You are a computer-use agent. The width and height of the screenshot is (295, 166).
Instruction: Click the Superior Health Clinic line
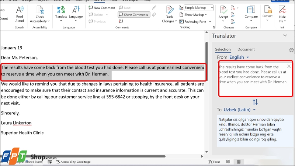coord(22,133)
